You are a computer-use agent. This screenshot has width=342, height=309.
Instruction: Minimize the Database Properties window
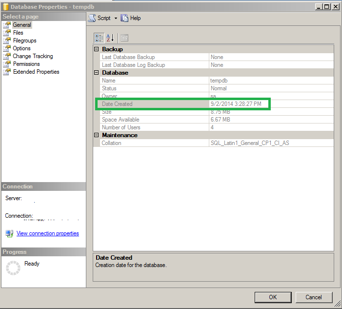[319, 7]
